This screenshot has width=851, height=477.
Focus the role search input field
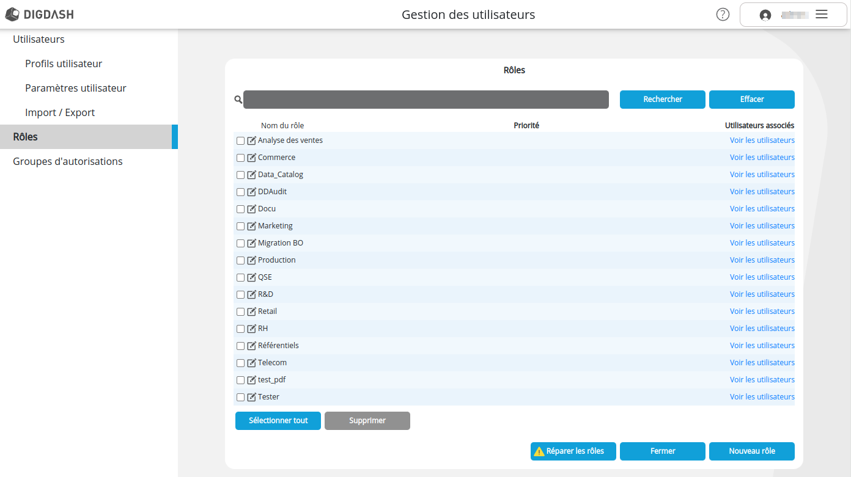coord(425,100)
